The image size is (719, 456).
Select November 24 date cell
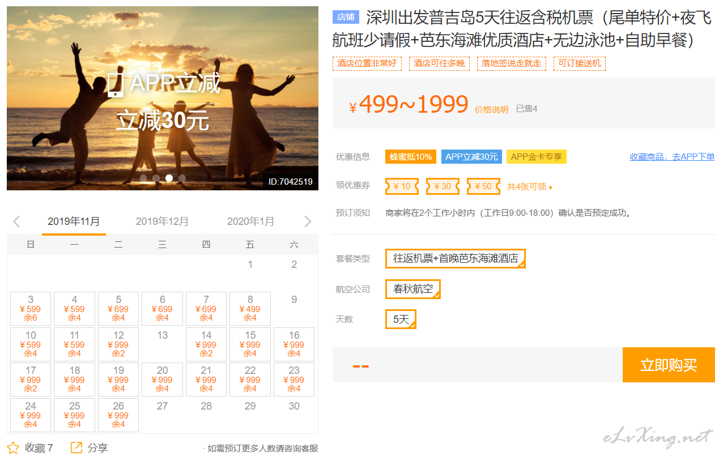(x=31, y=415)
